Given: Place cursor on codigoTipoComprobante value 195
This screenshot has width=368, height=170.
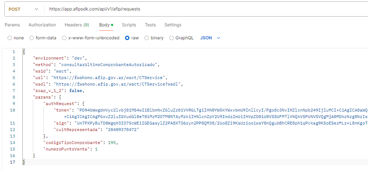Looking at the screenshot, I should [x=112, y=143].
